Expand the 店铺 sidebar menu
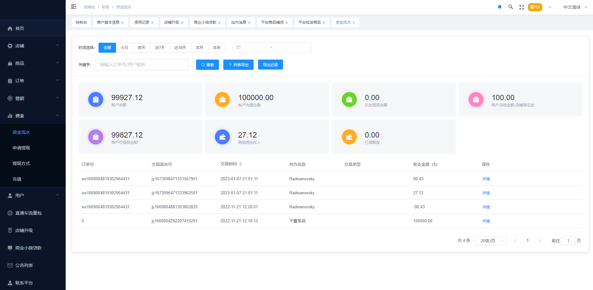 (x=33, y=46)
